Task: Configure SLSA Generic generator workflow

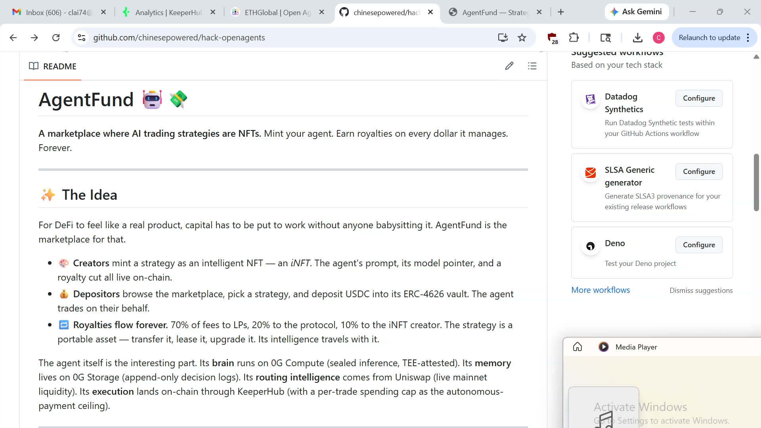Action: click(699, 172)
